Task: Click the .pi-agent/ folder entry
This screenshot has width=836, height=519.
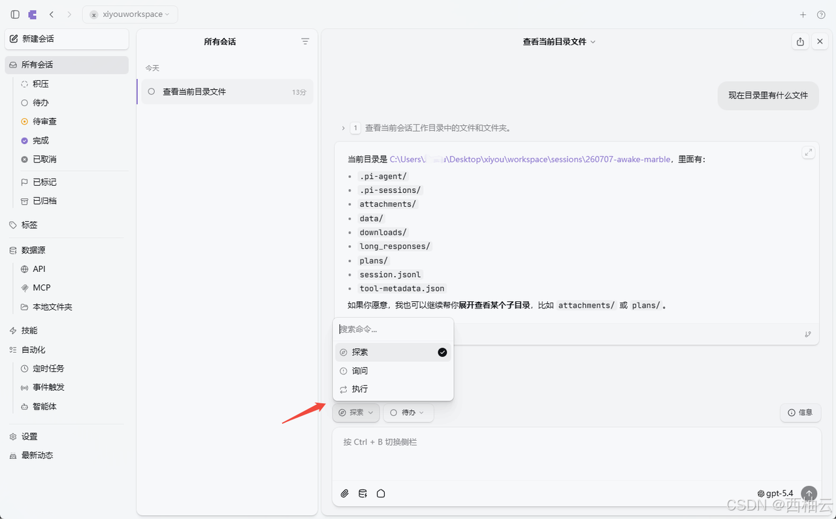Action: [x=383, y=176]
